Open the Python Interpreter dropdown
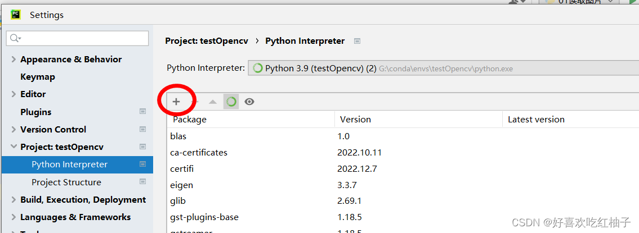639x233 pixels. point(443,68)
